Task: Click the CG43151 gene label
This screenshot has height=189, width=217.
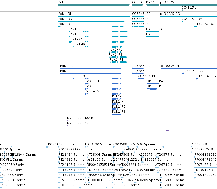Action: click(189, 8)
